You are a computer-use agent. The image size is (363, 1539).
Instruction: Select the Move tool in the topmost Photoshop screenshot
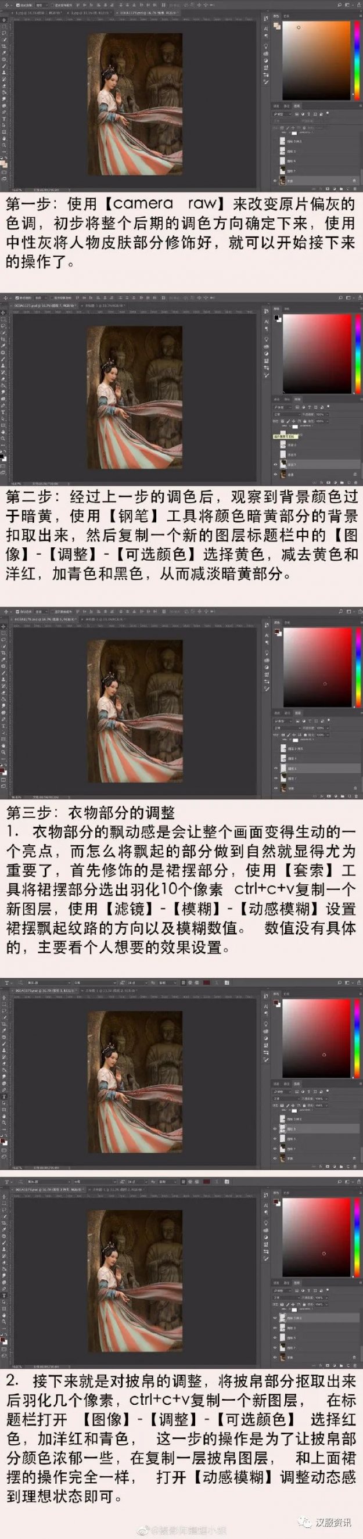point(4,20)
